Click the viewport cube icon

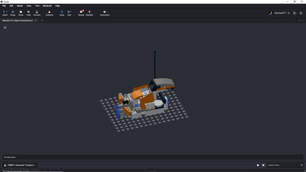(5, 28)
